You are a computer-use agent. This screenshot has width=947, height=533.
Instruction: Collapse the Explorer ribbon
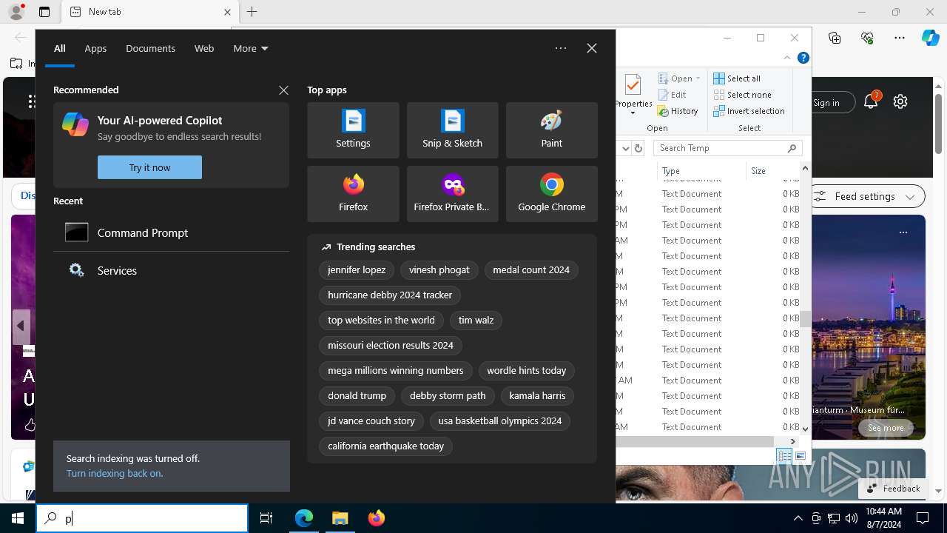point(787,58)
